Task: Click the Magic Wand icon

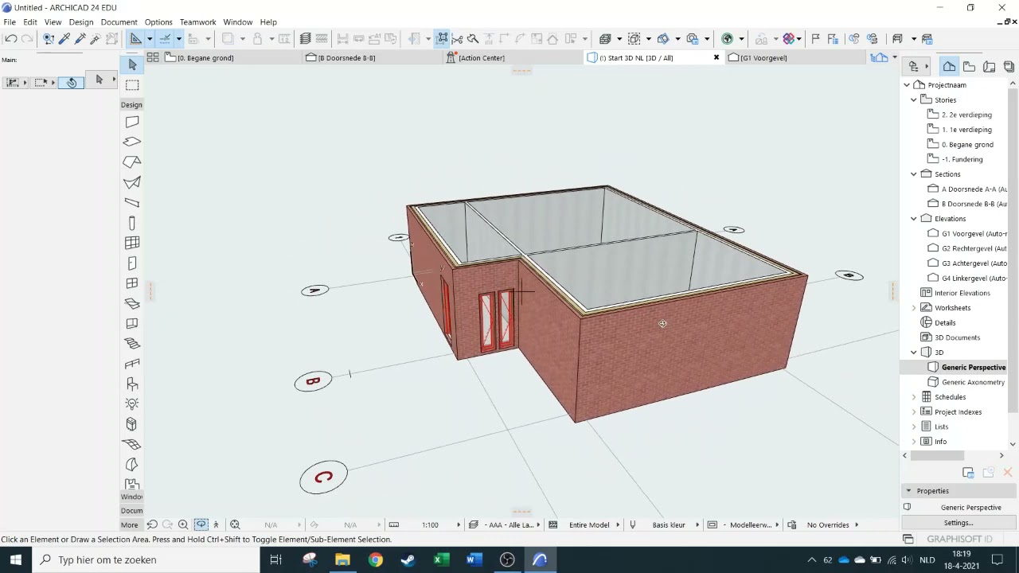Action: point(95,38)
